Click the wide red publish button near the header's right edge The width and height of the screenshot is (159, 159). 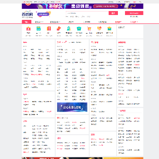pos(134,13)
